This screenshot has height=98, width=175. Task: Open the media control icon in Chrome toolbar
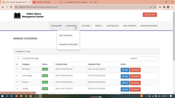160,7
